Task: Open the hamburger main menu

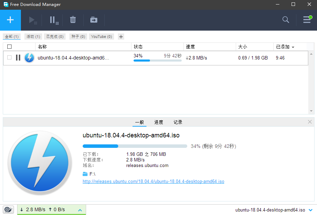Action: tap(307, 20)
